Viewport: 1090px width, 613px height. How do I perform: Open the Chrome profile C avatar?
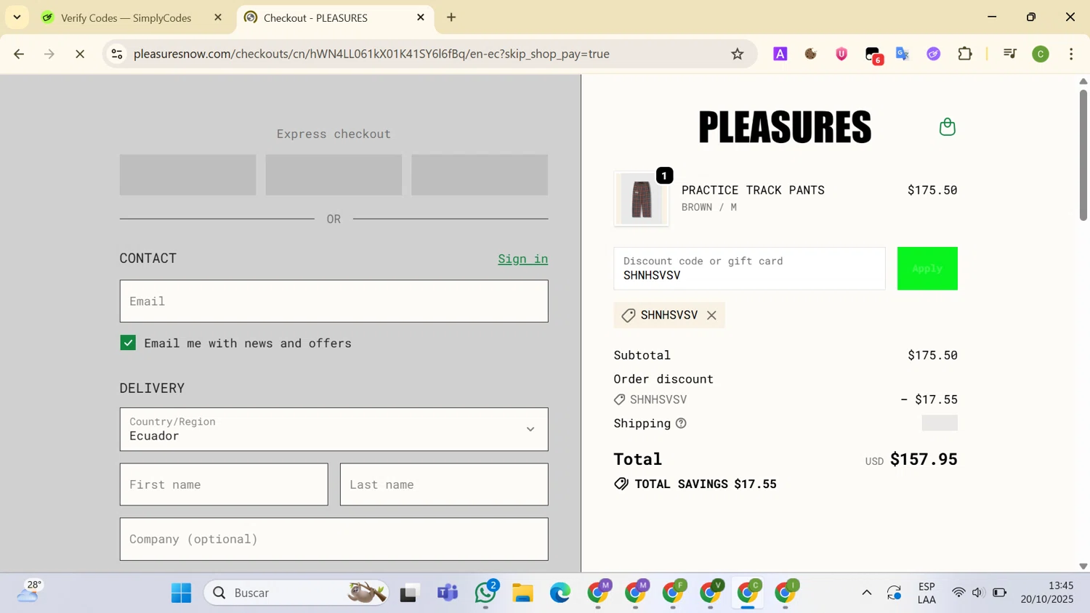[1041, 54]
